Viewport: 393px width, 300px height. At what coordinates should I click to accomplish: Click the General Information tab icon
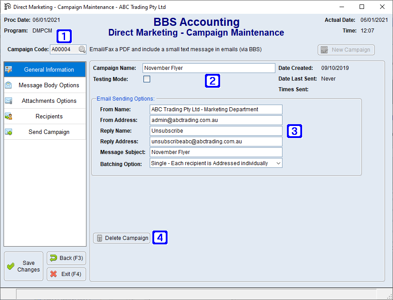pos(9,69)
